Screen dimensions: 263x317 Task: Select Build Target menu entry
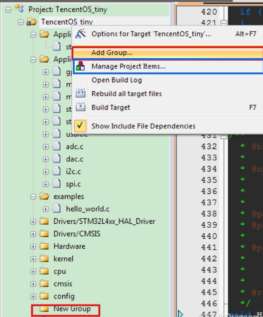pos(168,108)
